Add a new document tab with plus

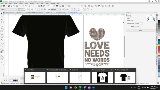[81, 13]
